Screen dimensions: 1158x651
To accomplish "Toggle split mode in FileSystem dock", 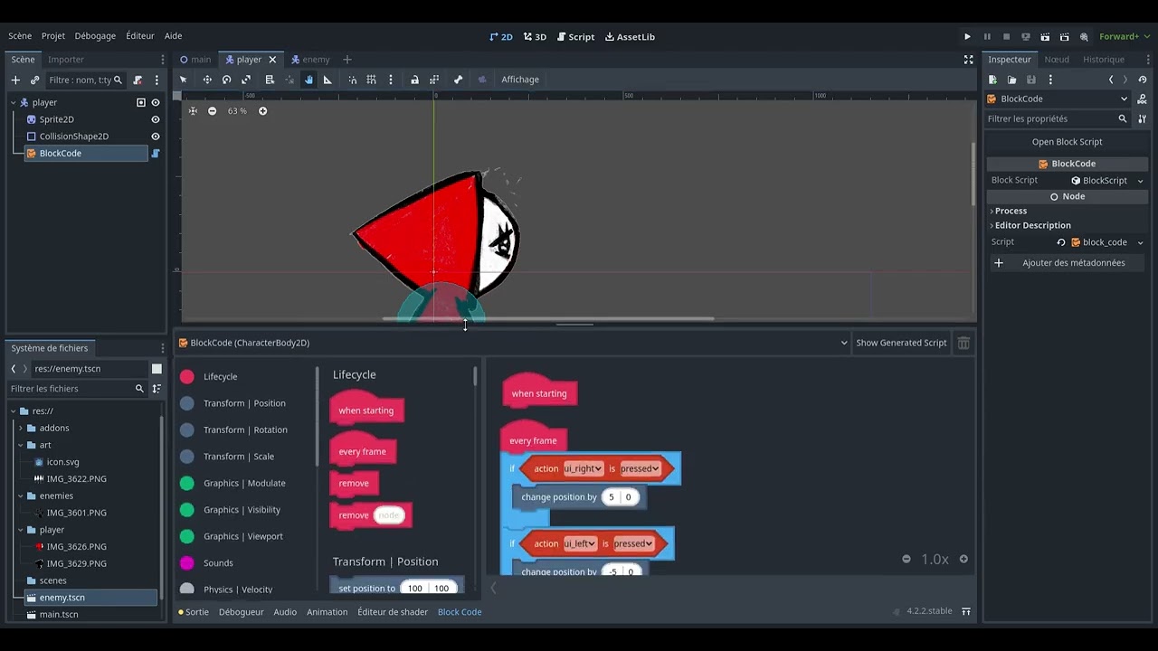I will pos(157,369).
